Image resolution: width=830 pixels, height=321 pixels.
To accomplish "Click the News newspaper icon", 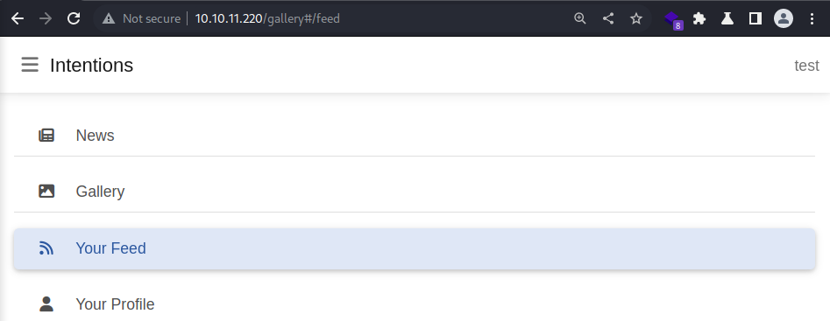I will click(x=46, y=136).
